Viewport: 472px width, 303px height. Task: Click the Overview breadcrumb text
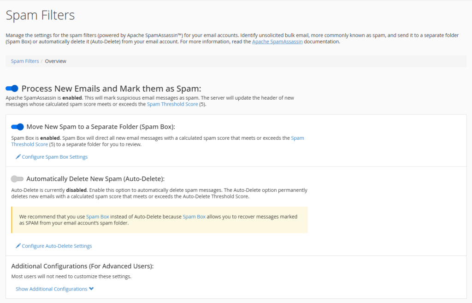point(55,61)
